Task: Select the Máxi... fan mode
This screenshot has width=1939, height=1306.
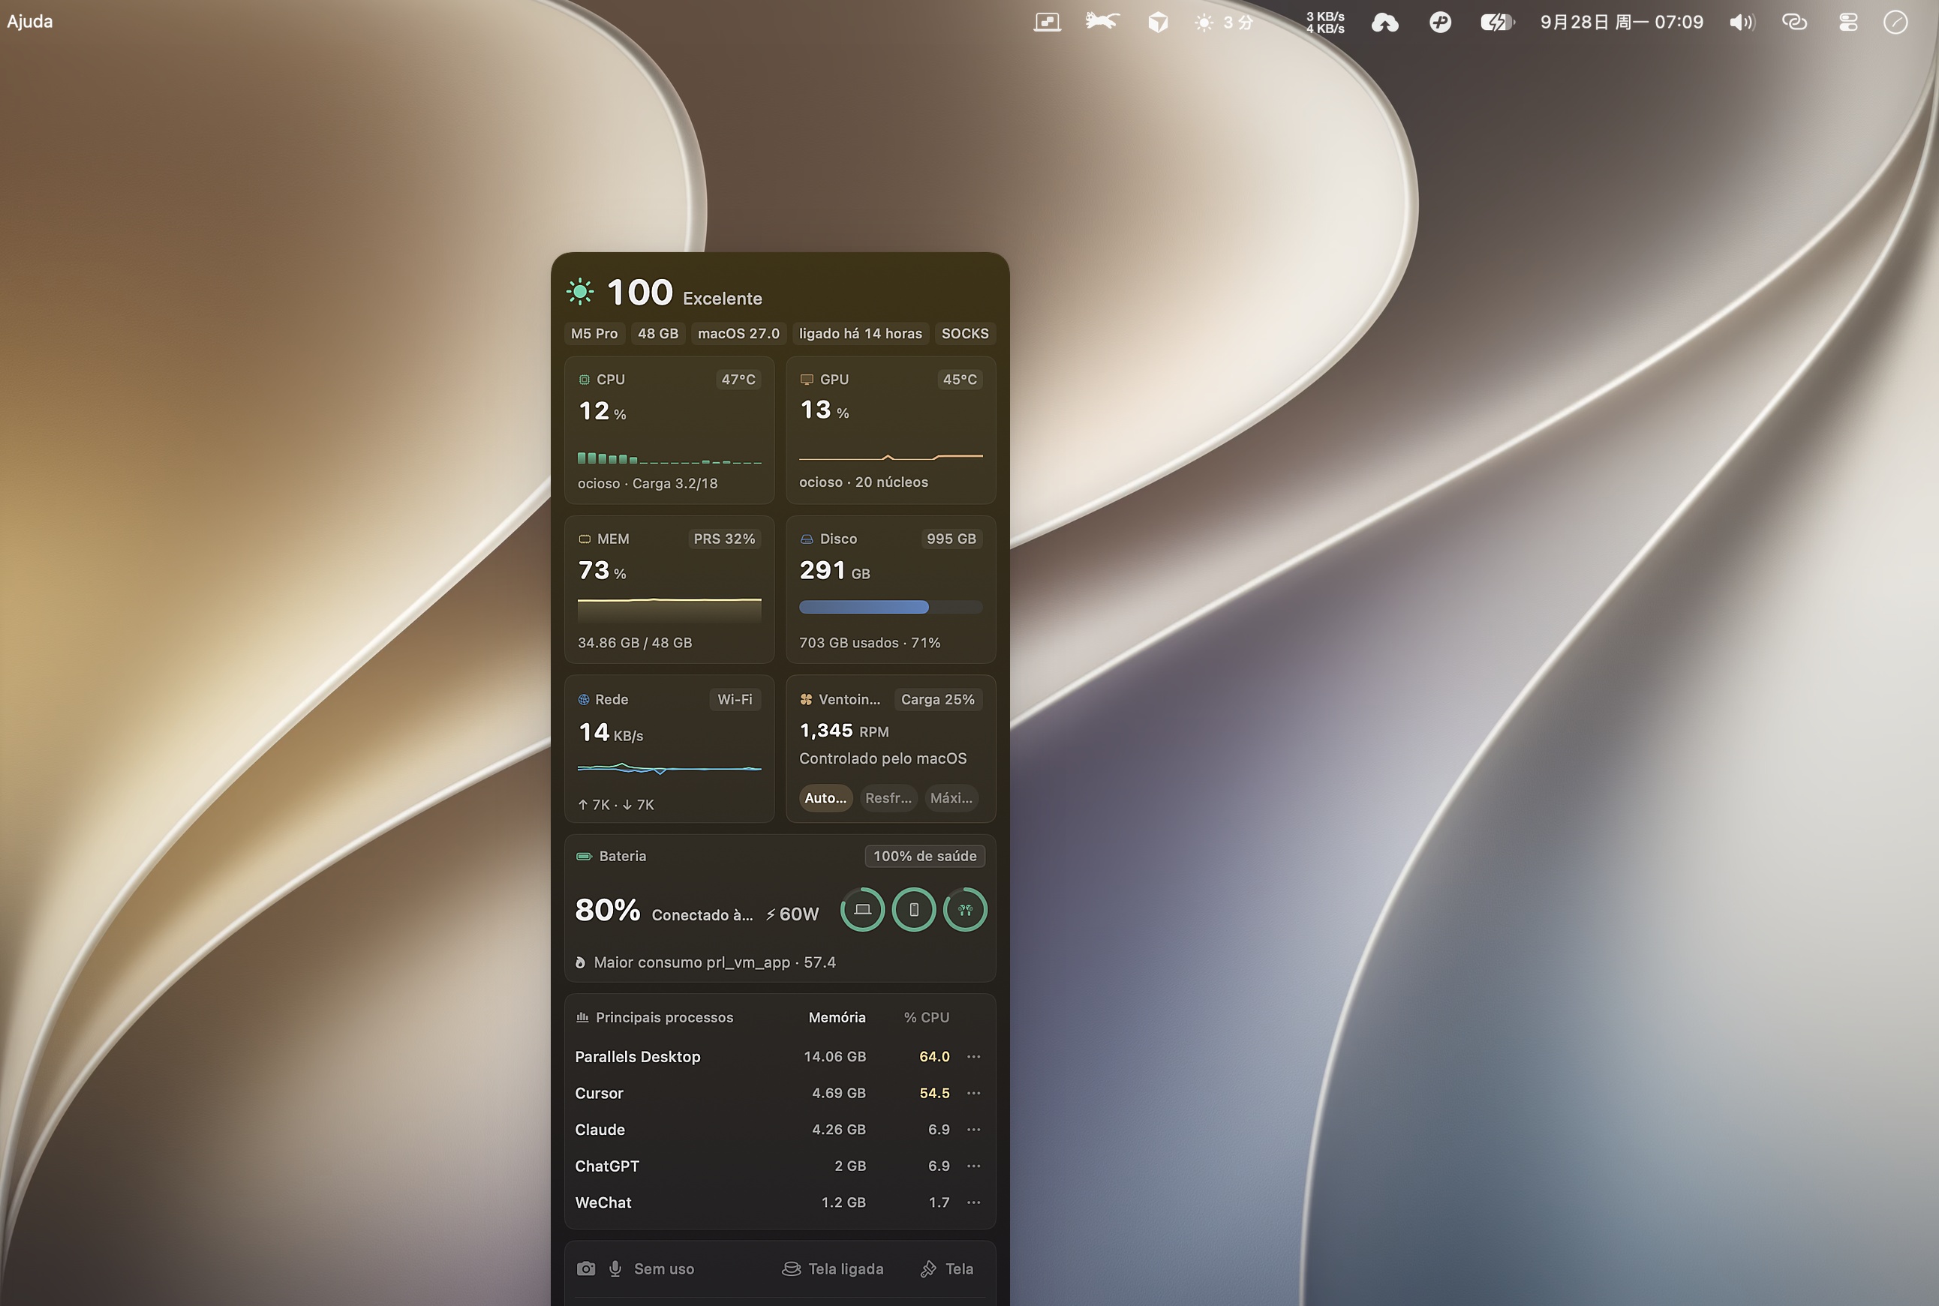Action: click(x=951, y=798)
